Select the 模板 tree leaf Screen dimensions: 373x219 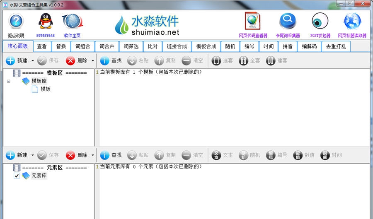tap(46, 89)
